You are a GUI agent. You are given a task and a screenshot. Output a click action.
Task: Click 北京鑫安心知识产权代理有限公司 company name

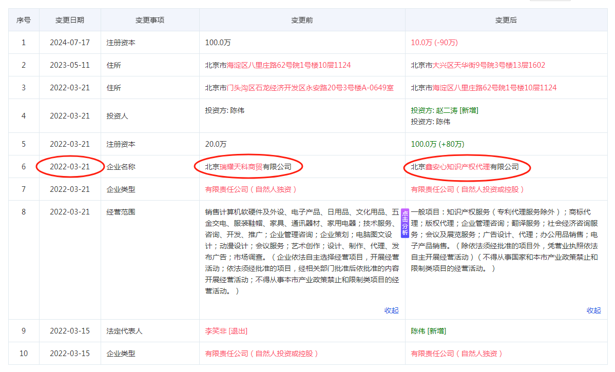click(x=465, y=167)
